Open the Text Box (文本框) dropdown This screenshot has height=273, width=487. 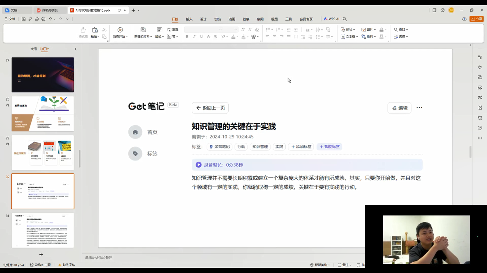coord(349,37)
